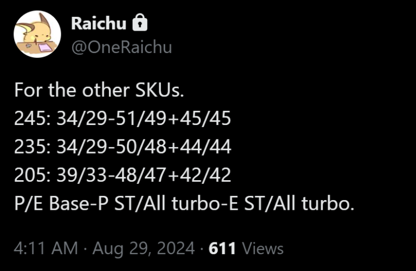This screenshot has width=416, height=271.
Task: Click the protected account lock icon
Action: coord(140,23)
